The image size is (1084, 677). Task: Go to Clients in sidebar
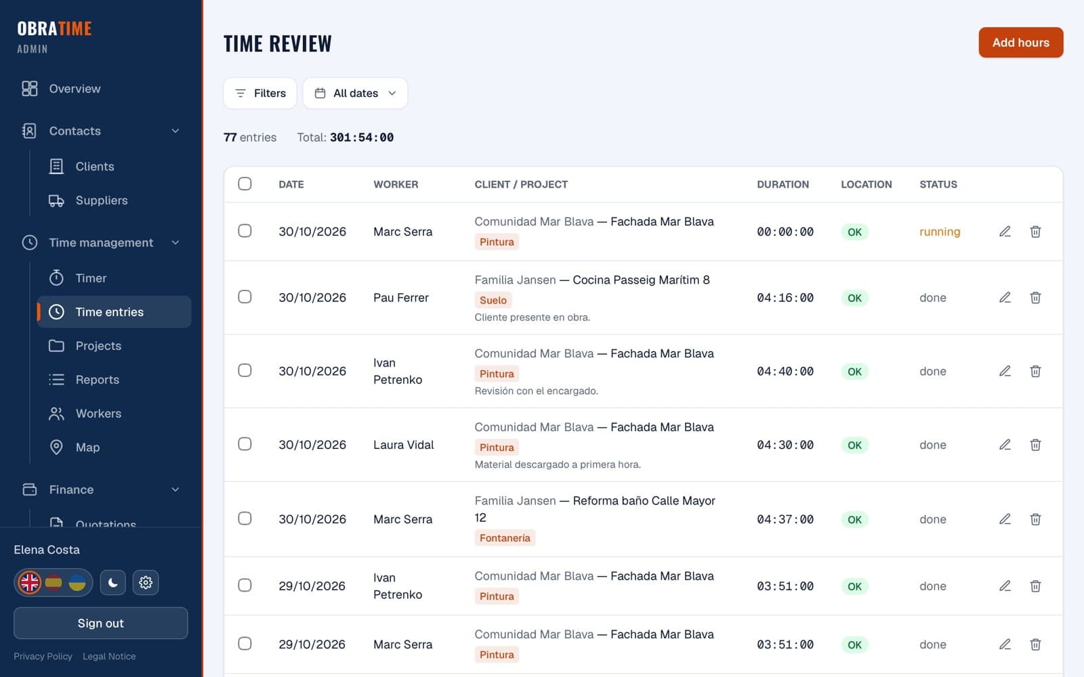click(114, 167)
